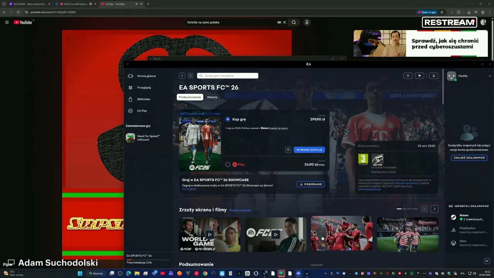Open the Wyszukaj taskbar search box
Screen dimensions: 494x278
[96, 273]
